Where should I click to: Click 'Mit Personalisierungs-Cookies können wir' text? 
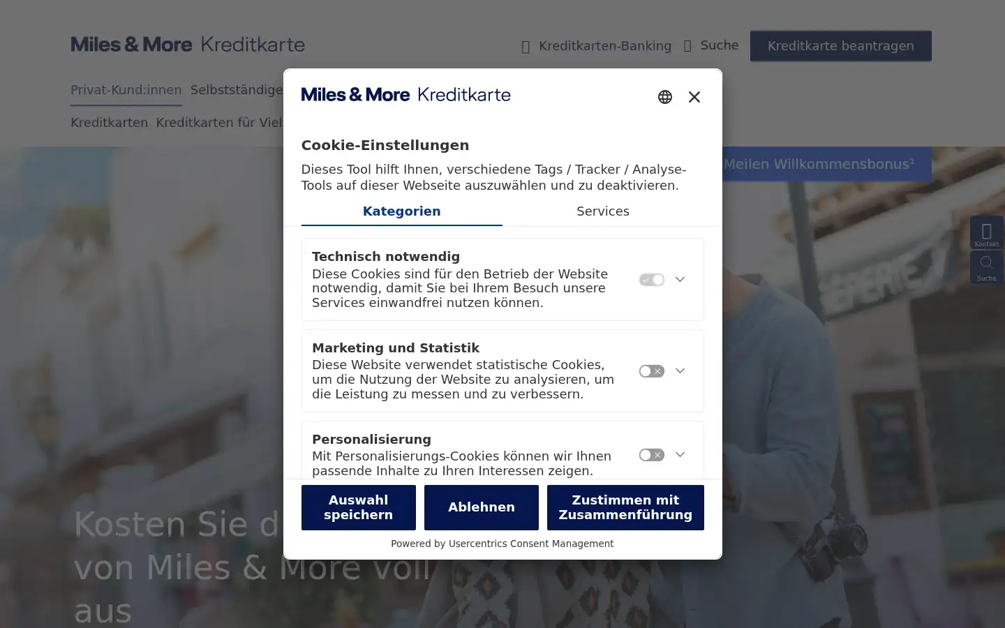point(462,463)
